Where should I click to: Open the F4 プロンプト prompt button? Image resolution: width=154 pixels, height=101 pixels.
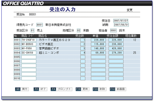[x=61, y=89]
